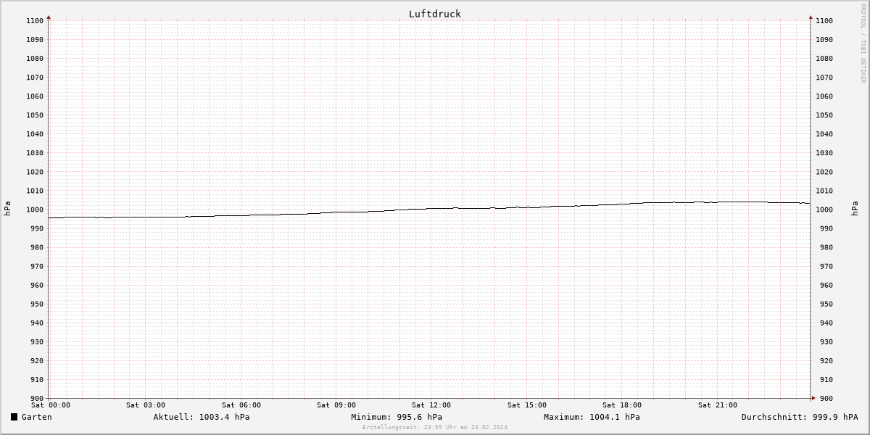Click the 1030 label on the right axis
870x435 pixels.
tap(824, 153)
